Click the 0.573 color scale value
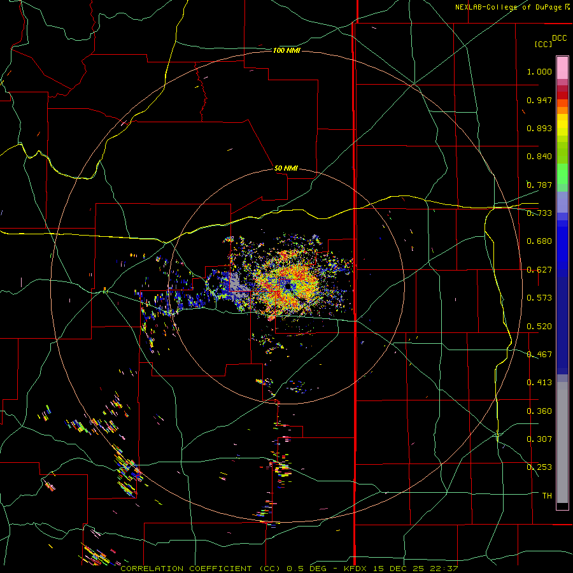This screenshot has height=573, width=573. 539,298
